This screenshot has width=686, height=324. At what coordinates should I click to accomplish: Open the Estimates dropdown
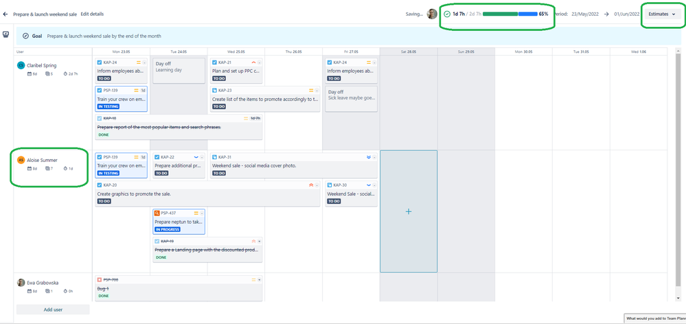point(662,14)
